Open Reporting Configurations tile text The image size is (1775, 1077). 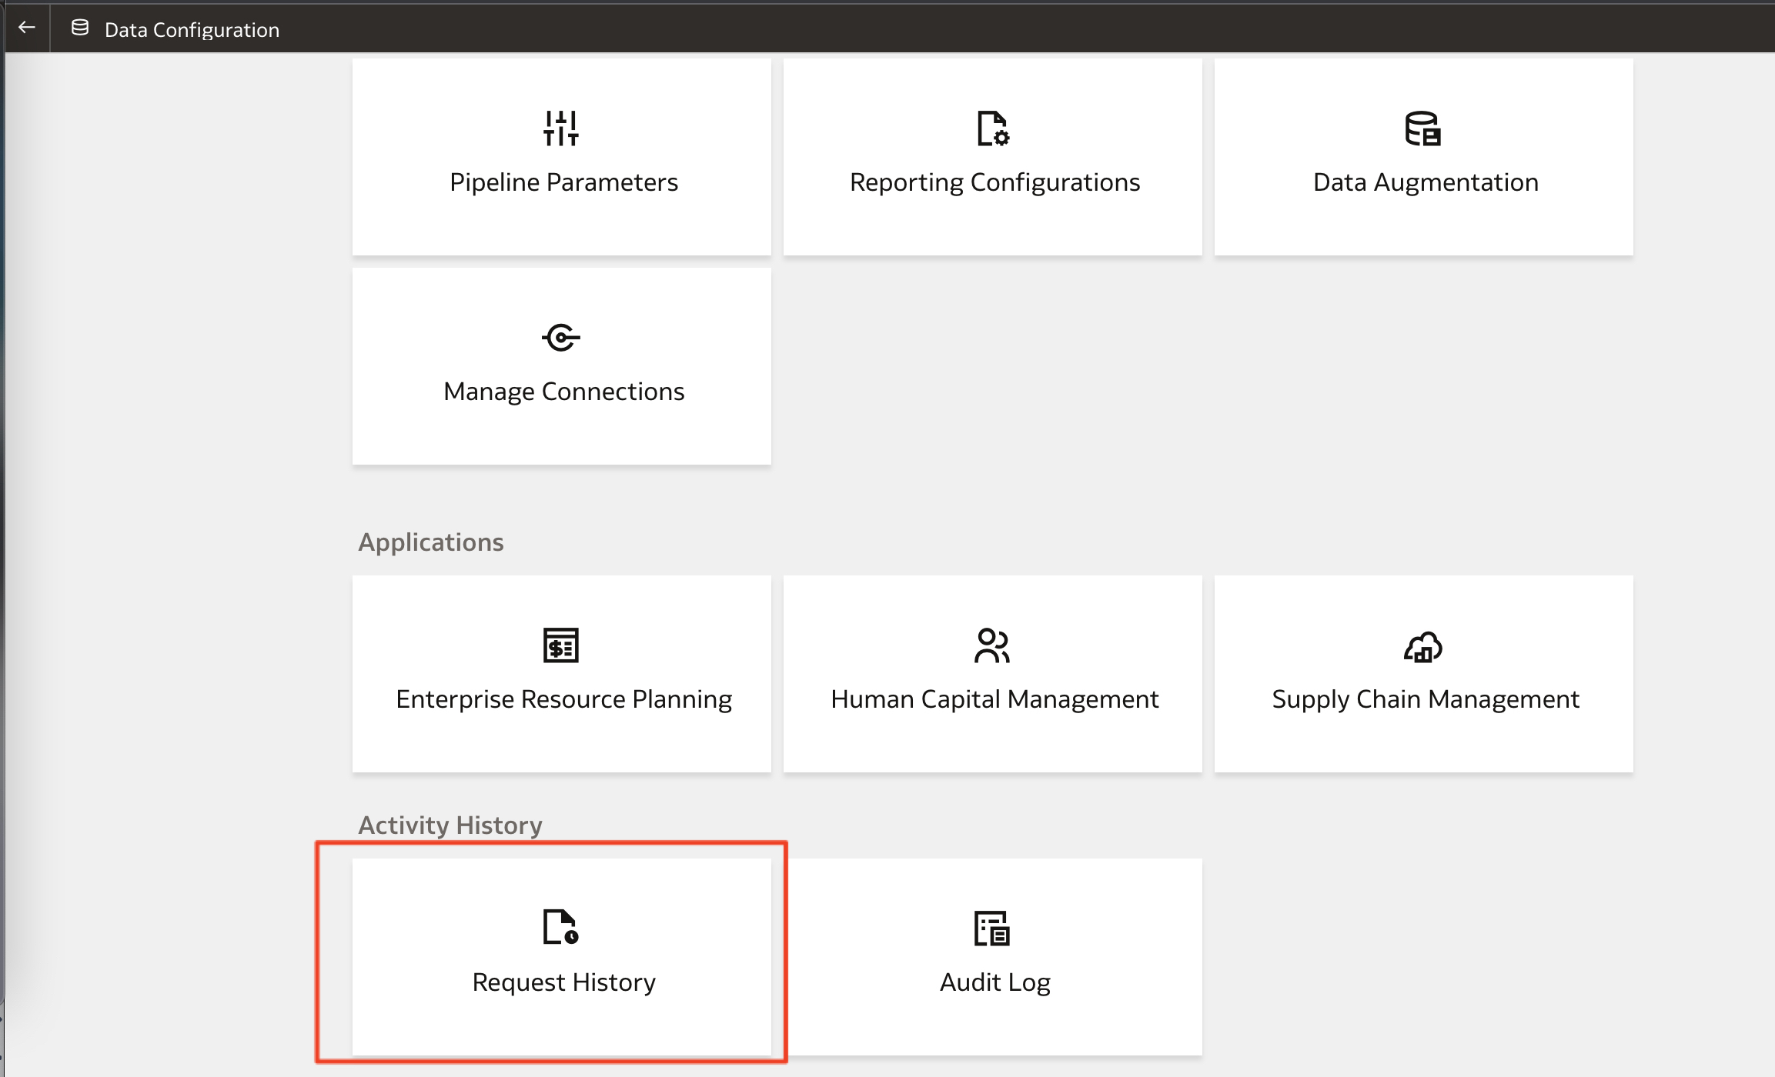[994, 182]
